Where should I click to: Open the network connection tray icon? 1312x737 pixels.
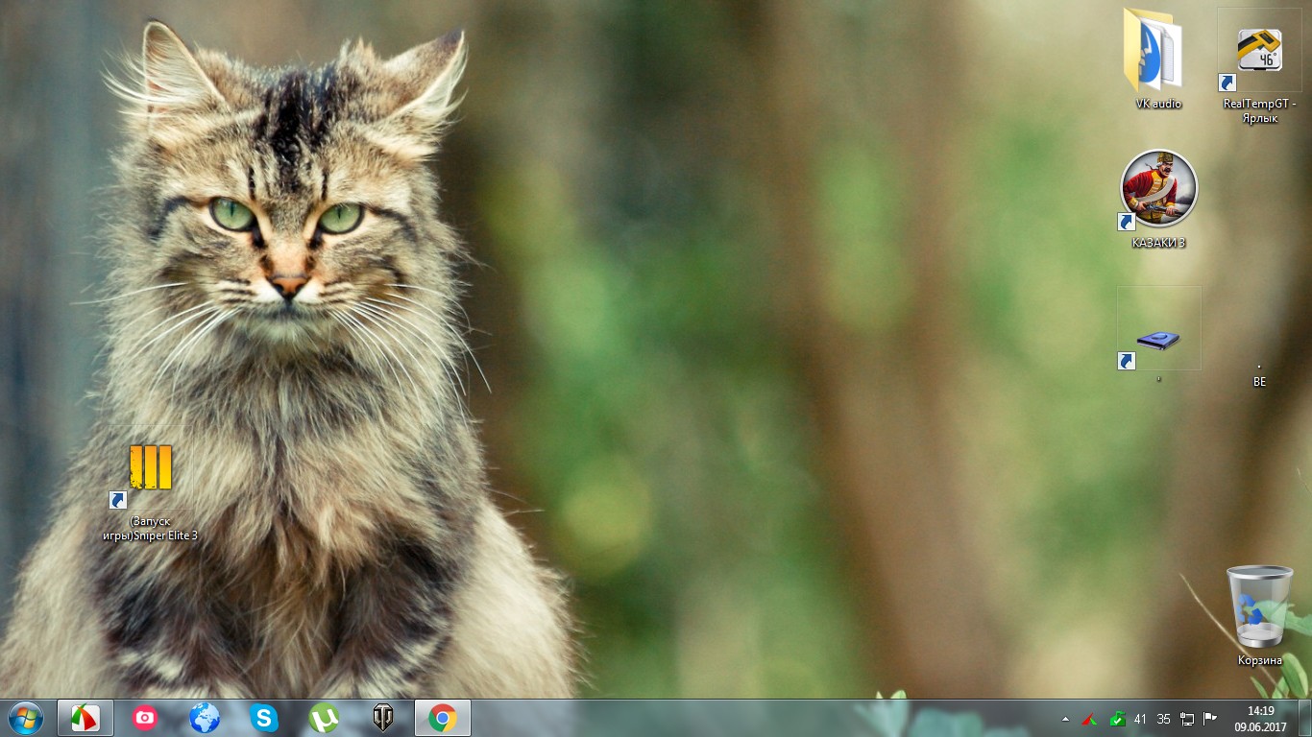[1188, 719]
